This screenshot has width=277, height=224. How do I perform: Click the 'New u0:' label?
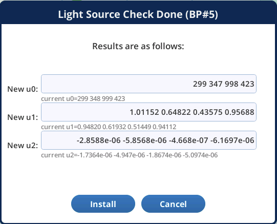(23, 89)
